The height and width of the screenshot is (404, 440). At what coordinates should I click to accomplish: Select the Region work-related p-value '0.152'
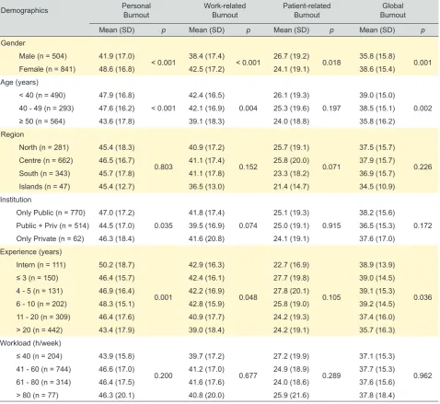point(248,167)
